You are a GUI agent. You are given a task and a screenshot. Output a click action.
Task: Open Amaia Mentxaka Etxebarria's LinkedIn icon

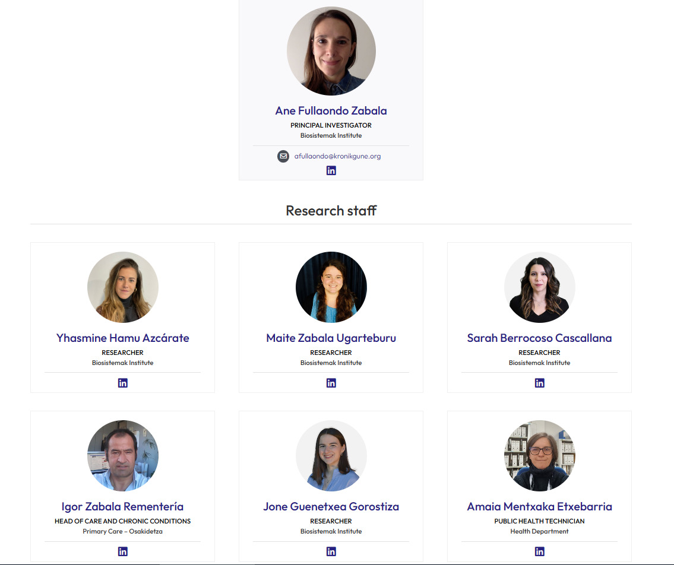(539, 551)
